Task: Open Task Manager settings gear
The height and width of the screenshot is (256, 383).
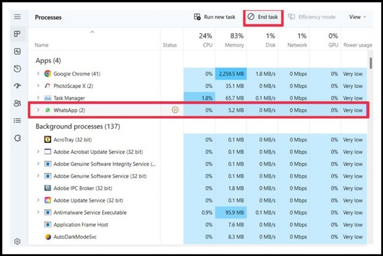Action: pos(17,242)
